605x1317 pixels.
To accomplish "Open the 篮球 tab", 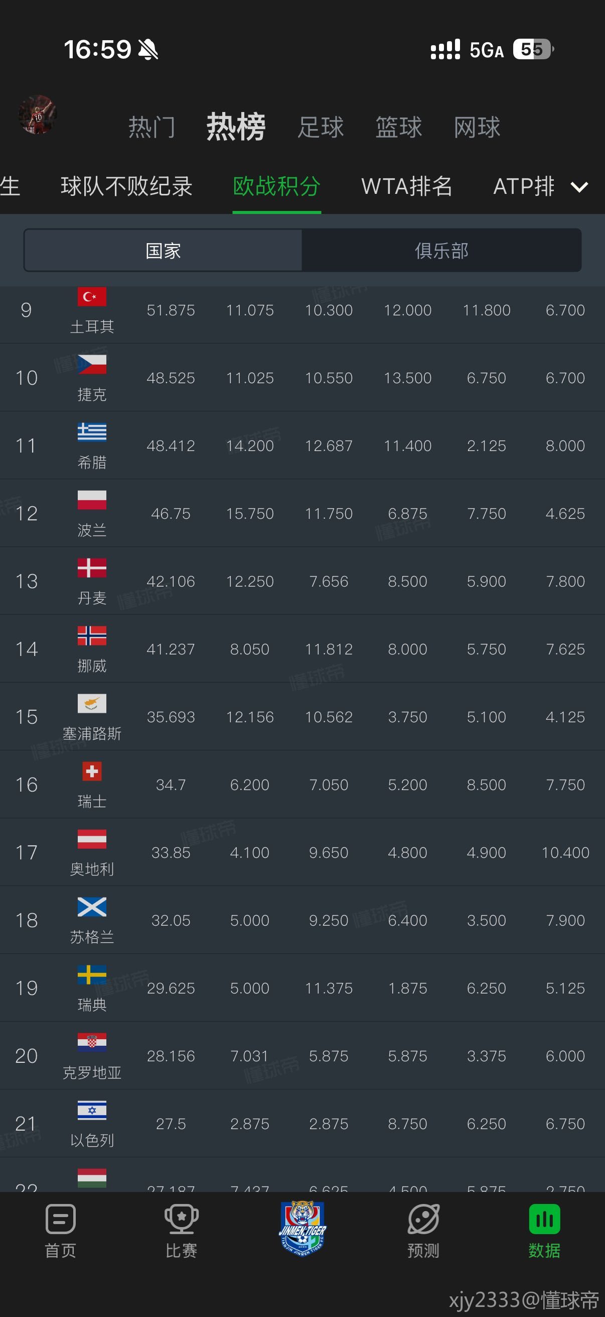I will coord(399,127).
